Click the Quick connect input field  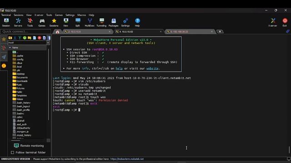pyautogui.click(x=26, y=31)
